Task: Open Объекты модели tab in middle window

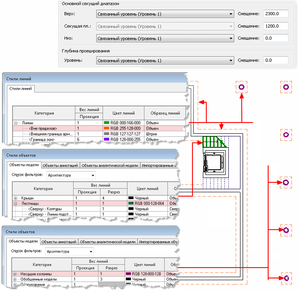Action: (24, 165)
